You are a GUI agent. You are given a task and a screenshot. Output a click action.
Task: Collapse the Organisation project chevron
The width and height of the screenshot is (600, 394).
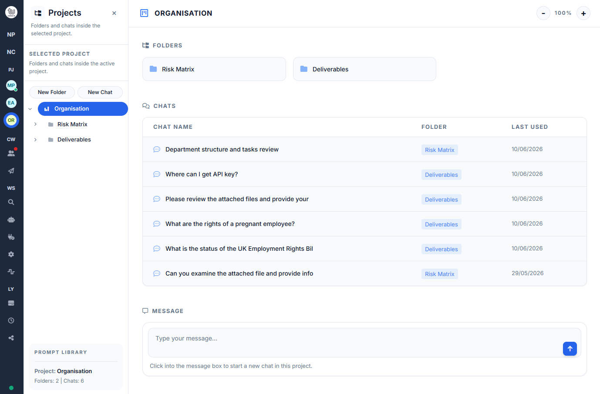coord(30,109)
